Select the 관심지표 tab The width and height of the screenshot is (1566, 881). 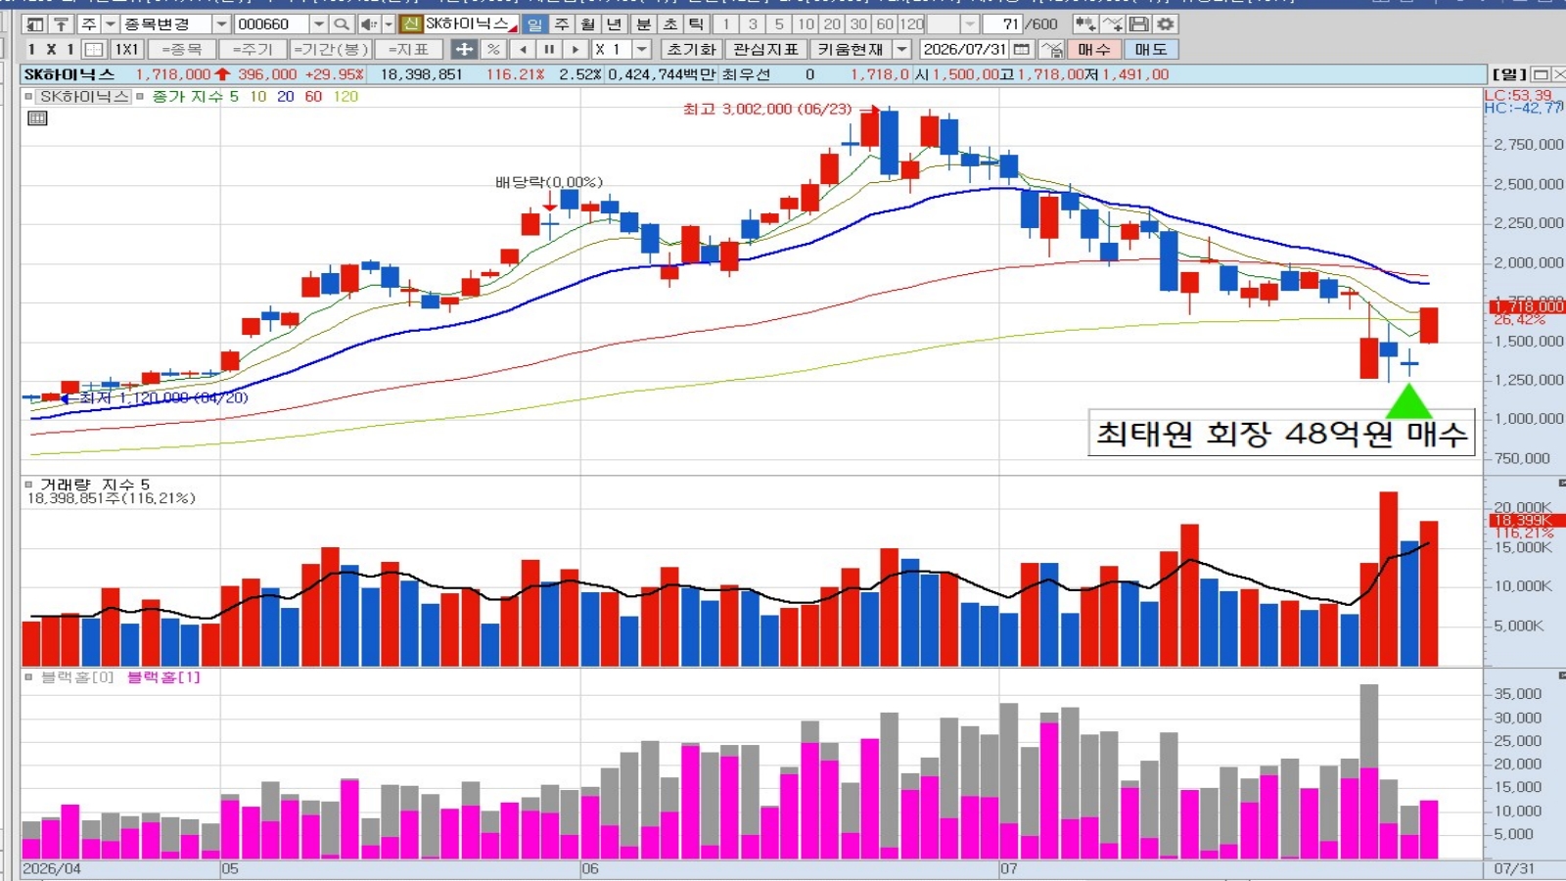coord(766,49)
